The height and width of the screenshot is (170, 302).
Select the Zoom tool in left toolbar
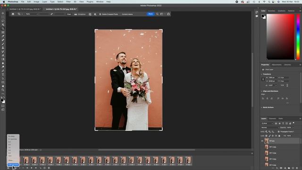coord(3,90)
